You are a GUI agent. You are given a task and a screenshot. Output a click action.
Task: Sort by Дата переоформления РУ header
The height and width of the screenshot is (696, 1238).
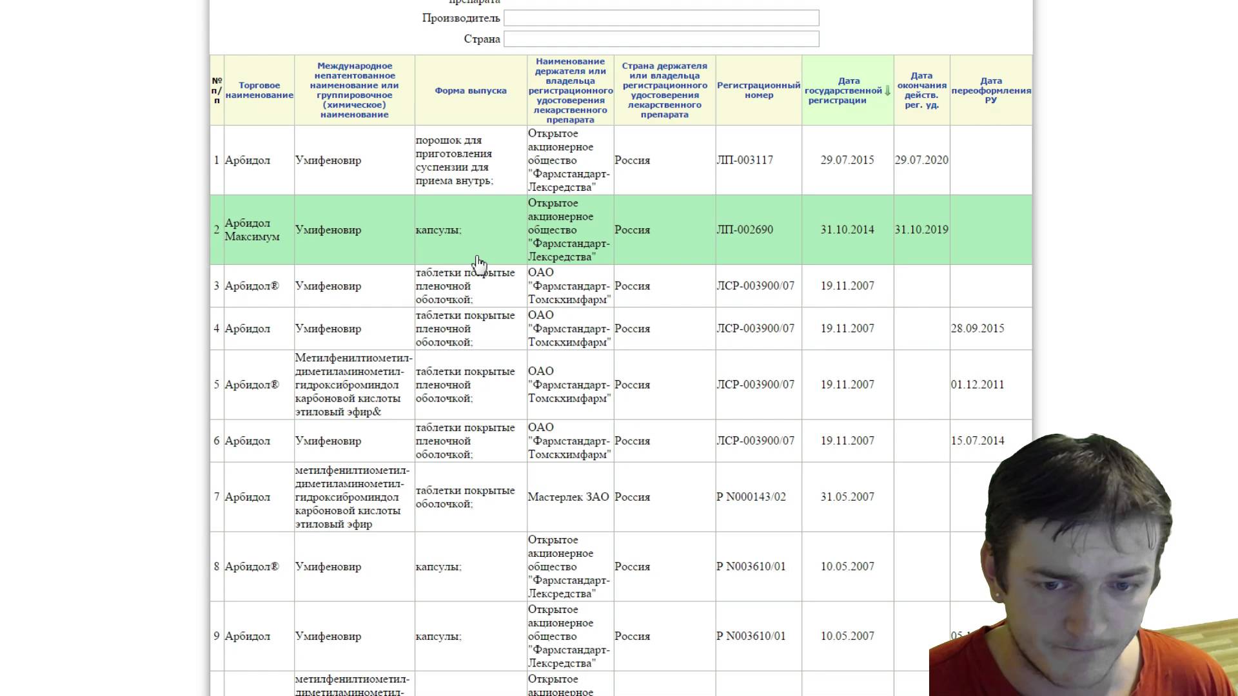click(x=991, y=90)
